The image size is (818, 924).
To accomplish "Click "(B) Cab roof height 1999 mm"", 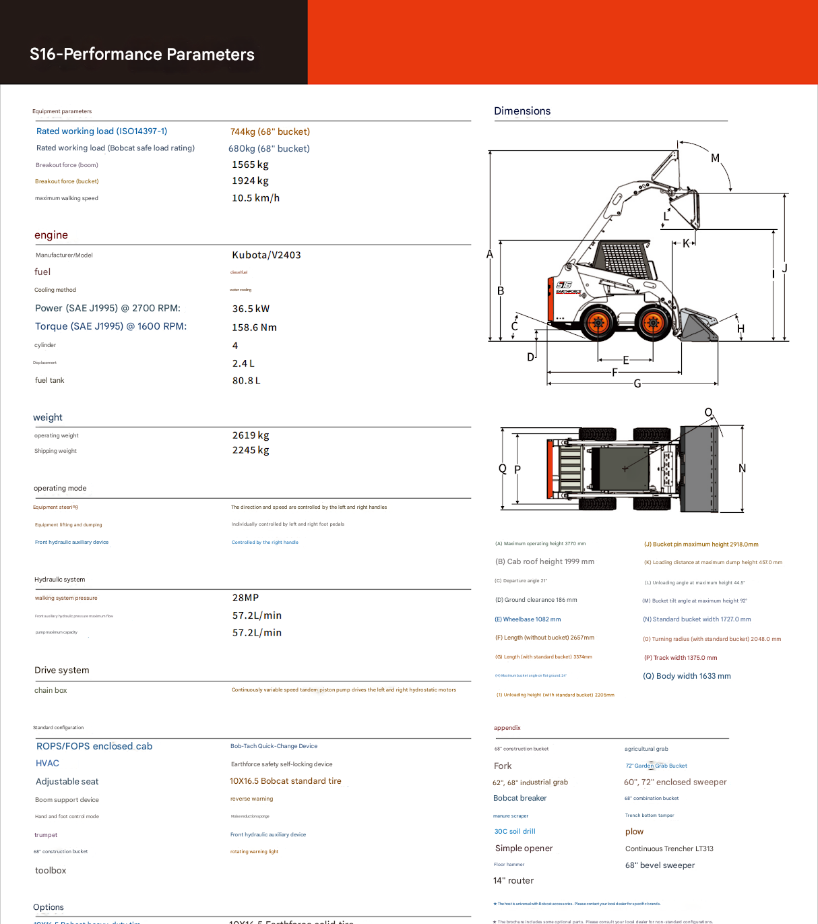I will [544, 561].
